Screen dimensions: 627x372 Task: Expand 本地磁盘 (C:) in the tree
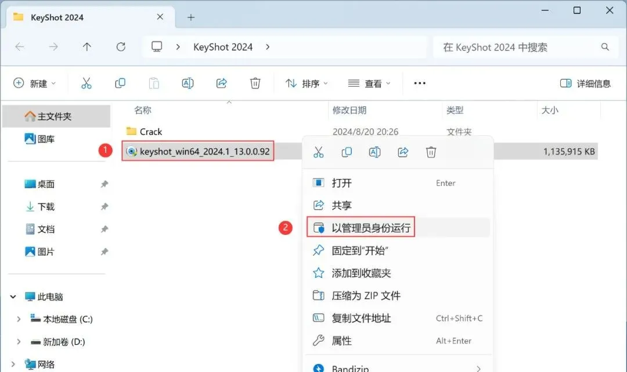(19, 319)
